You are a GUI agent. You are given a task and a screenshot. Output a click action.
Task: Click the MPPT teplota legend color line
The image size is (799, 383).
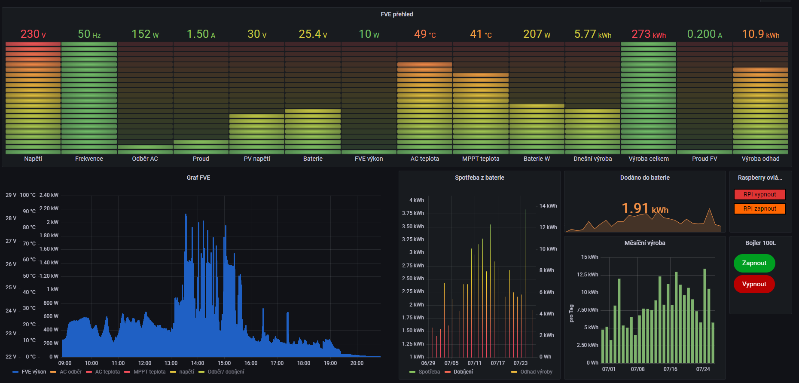tap(127, 372)
